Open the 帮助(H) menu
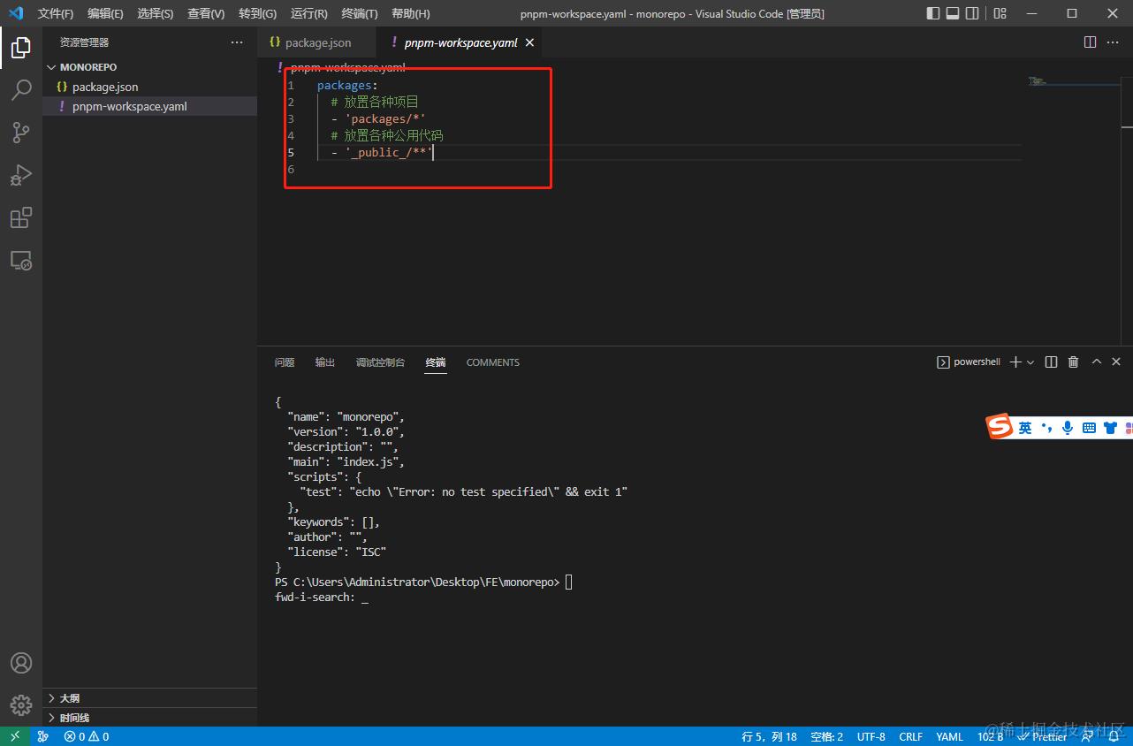The width and height of the screenshot is (1133, 746). tap(410, 13)
